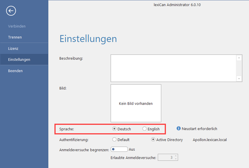This screenshot has height=168, width=249.
Task: Click the Neustart erforderlich info icon
Action: tap(179, 128)
